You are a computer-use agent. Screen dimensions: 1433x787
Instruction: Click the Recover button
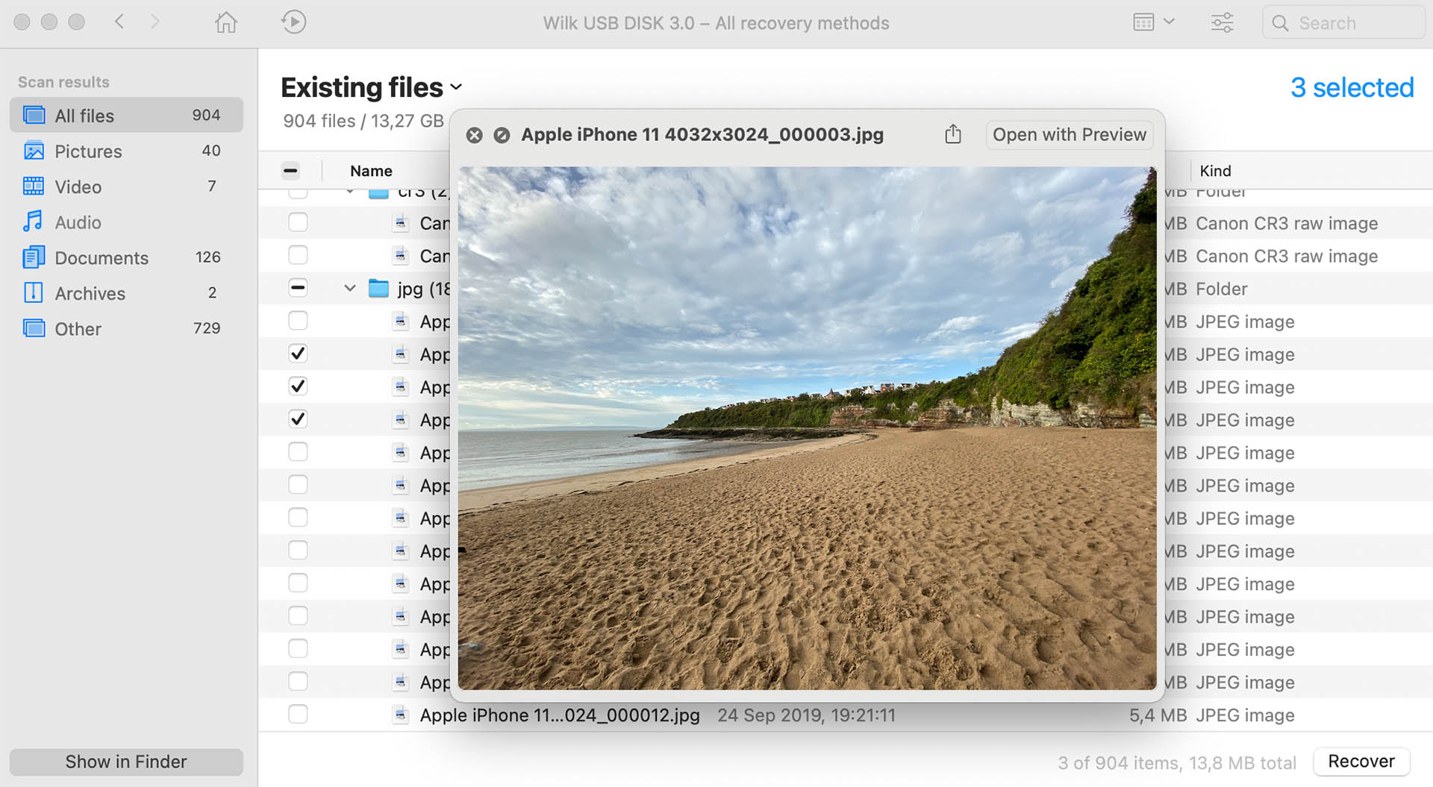point(1361,761)
